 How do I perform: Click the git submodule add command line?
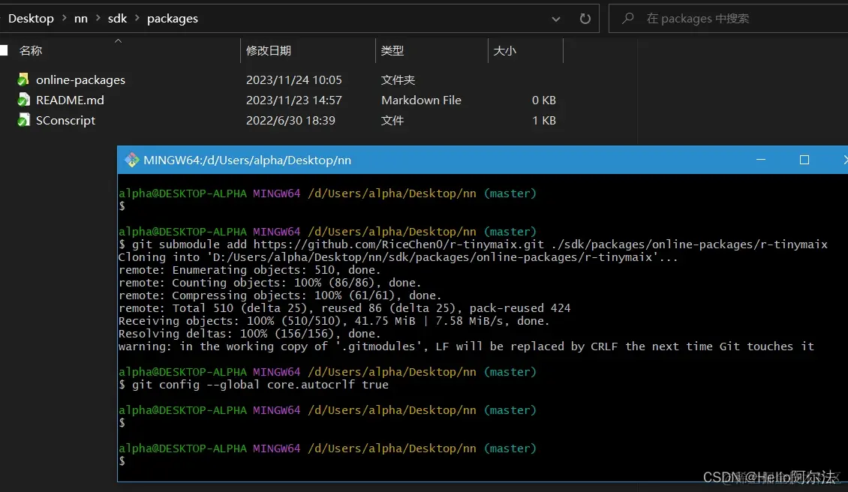(x=474, y=244)
